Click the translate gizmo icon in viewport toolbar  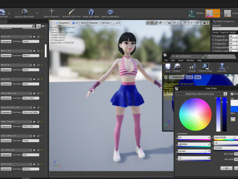click(148, 23)
